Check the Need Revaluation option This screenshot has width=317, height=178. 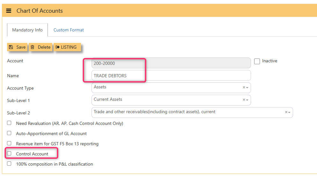(x=9, y=123)
